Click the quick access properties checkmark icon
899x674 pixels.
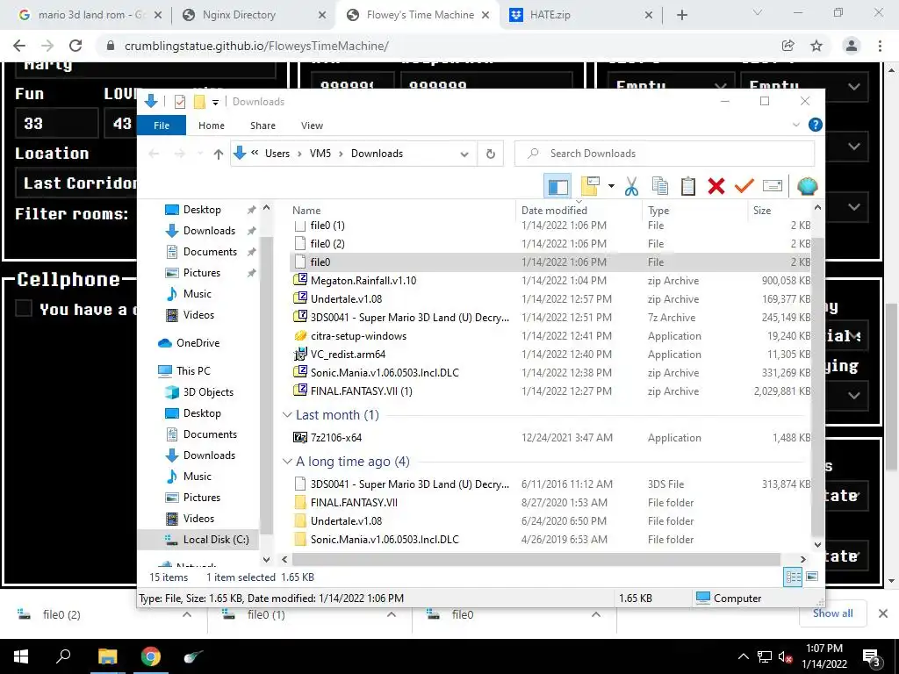[x=179, y=102]
